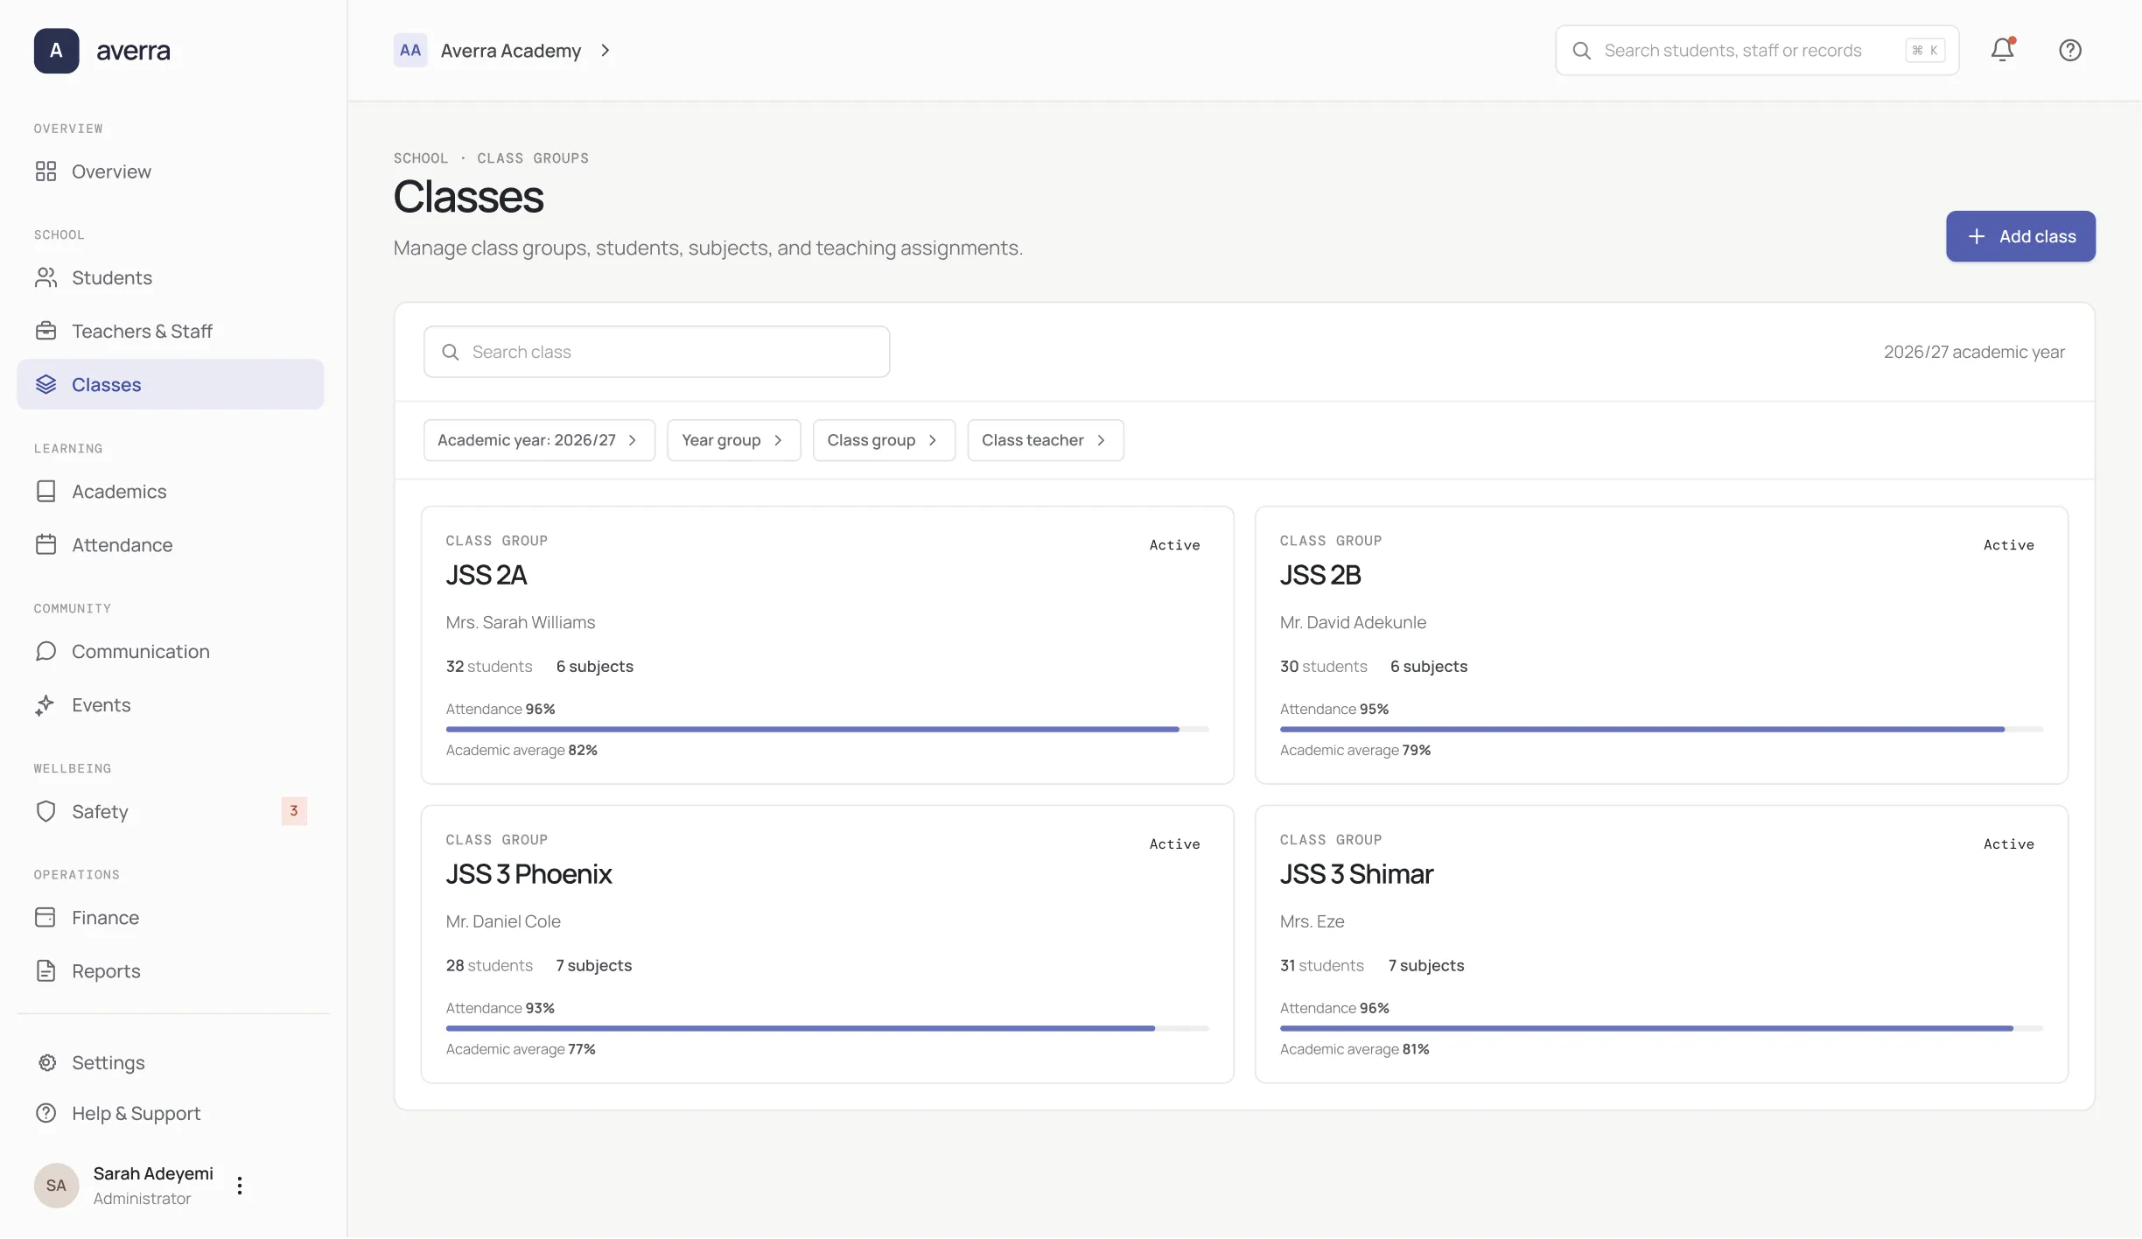Go to Students section
2142x1239 pixels.
pyautogui.click(x=171, y=277)
